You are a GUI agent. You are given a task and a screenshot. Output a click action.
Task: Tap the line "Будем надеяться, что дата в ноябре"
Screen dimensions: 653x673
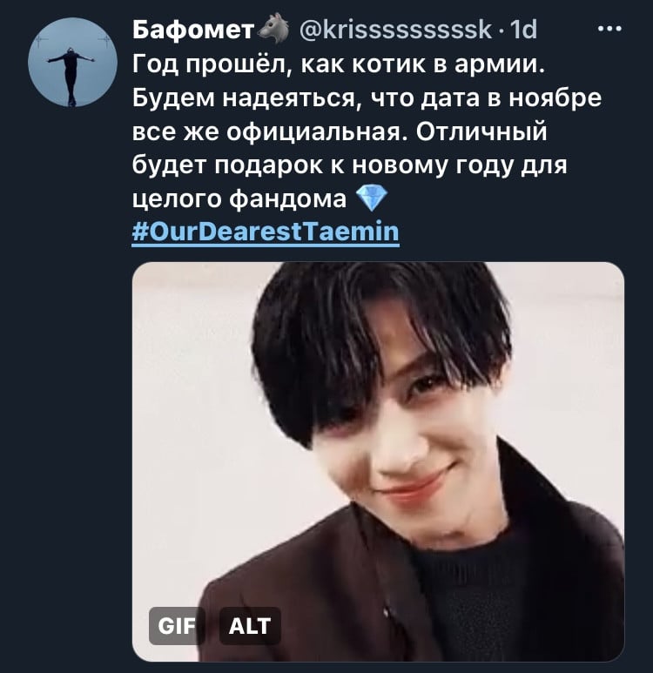coord(367,98)
